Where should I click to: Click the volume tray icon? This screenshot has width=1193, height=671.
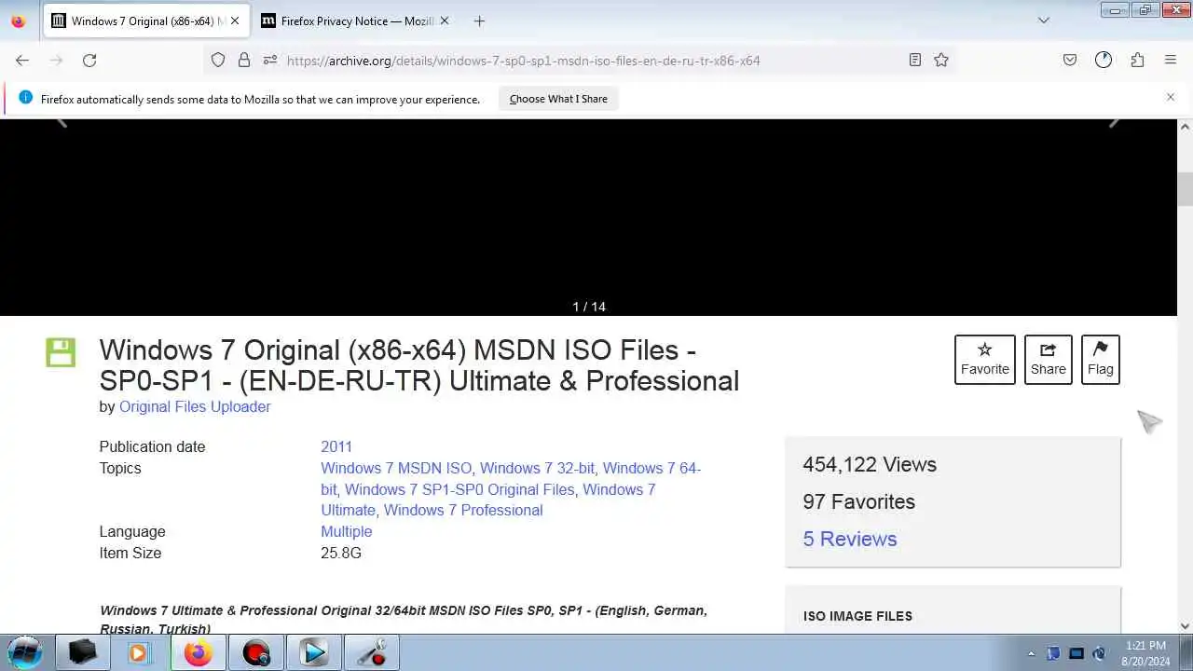(x=1099, y=653)
